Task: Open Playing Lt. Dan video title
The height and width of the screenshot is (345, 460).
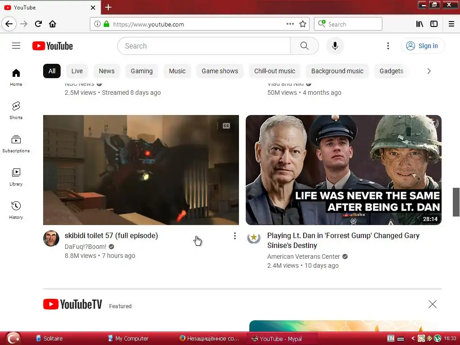Action: click(343, 240)
